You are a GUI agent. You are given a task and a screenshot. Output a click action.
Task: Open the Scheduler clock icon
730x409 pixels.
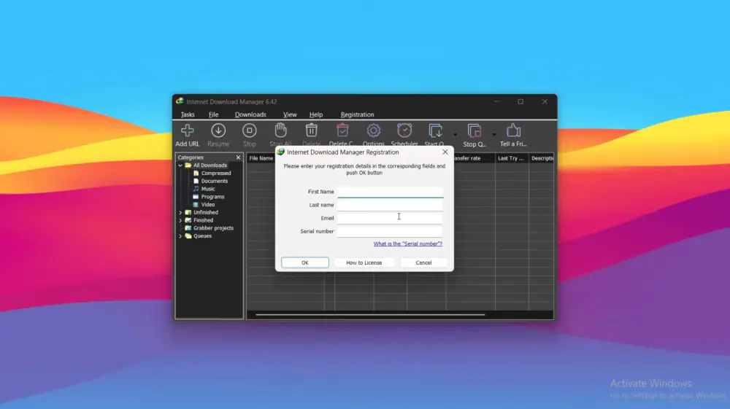tap(404, 131)
